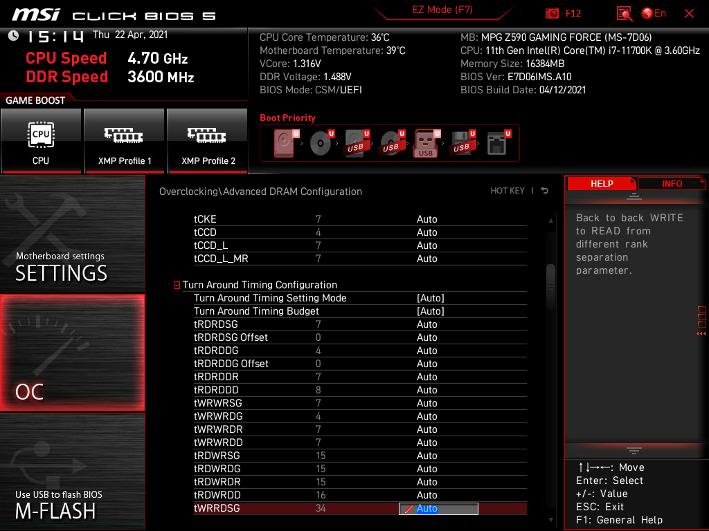
Task: Click the Overclocking\Advanced DRAM Configuration breadcrumb
Action: [260, 192]
